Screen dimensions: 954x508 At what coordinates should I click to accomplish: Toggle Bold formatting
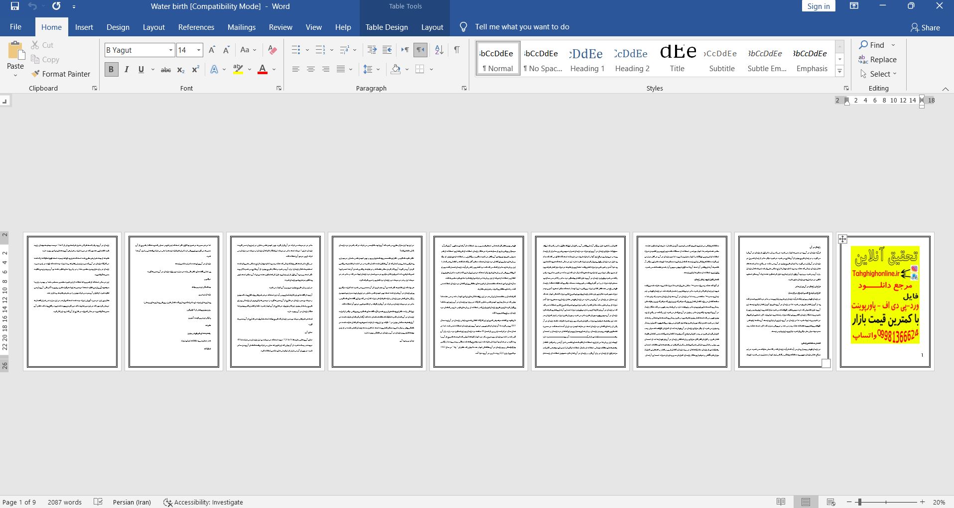(x=111, y=70)
